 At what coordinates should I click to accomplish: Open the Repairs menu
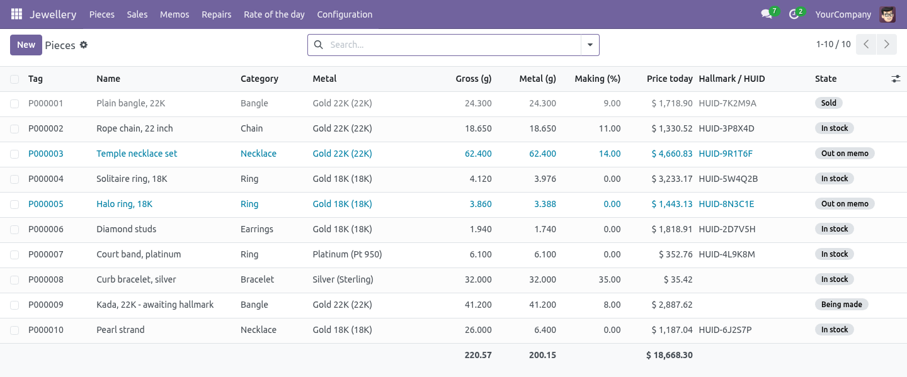pyautogui.click(x=217, y=14)
